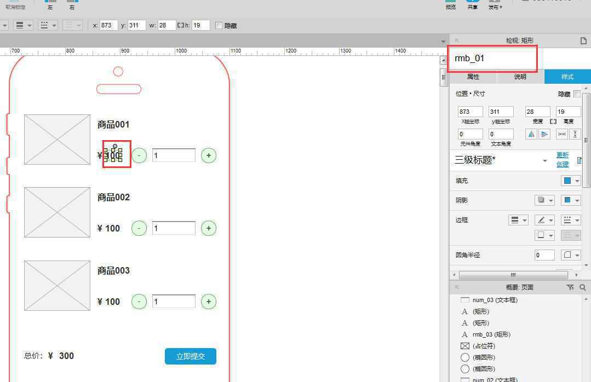Open the 发布 publish menu

coord(495,4)
